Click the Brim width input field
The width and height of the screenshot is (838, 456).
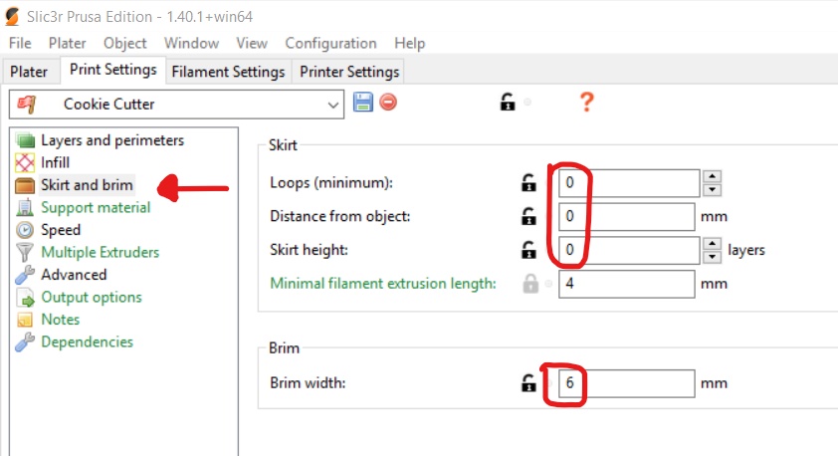pyautogui.click(x=626, y=383)
